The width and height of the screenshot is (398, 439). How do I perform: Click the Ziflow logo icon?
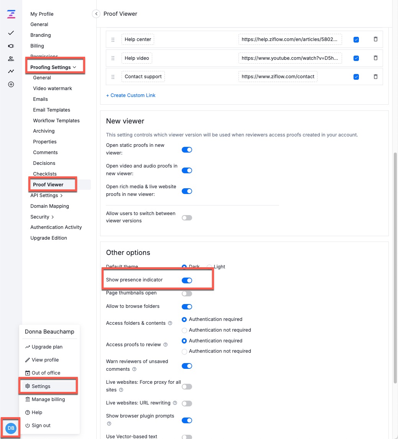click(11, 15)
